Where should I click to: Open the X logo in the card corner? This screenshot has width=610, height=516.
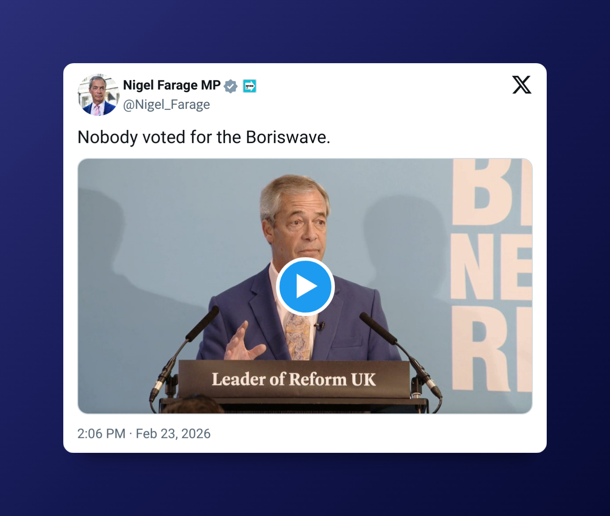[x=522, y=85]
